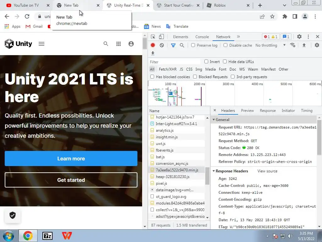This screenshot has width=322, height=242.
Task: Enable the Disable cache checkbox
Action: click(x=225, y=45)
